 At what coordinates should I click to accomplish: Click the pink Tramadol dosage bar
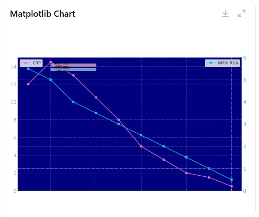(73, 65)
